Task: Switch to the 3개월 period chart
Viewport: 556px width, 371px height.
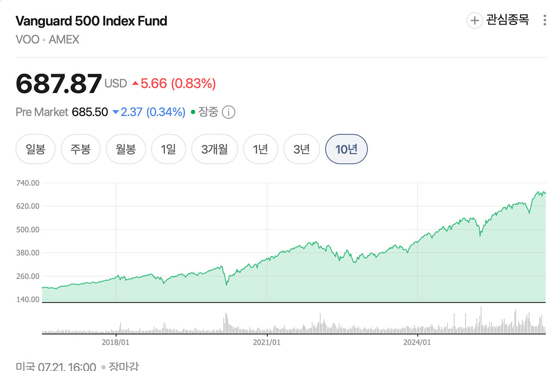Action: coord(215,149)
